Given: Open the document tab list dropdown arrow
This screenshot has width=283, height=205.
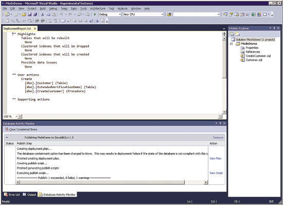Looking at the screenshot, I should (x=224, y=29).
